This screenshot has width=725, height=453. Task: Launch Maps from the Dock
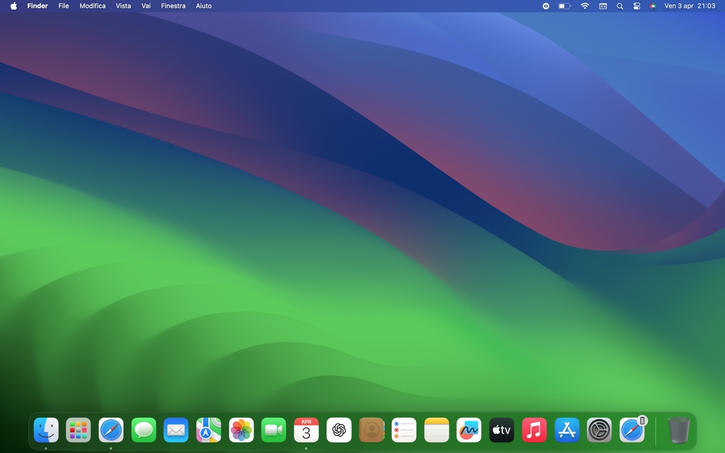coord(208,430)
